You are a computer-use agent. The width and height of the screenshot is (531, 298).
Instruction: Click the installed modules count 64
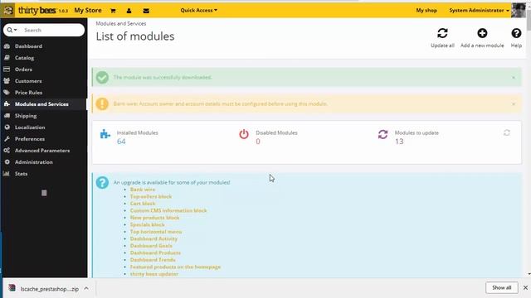121,142
